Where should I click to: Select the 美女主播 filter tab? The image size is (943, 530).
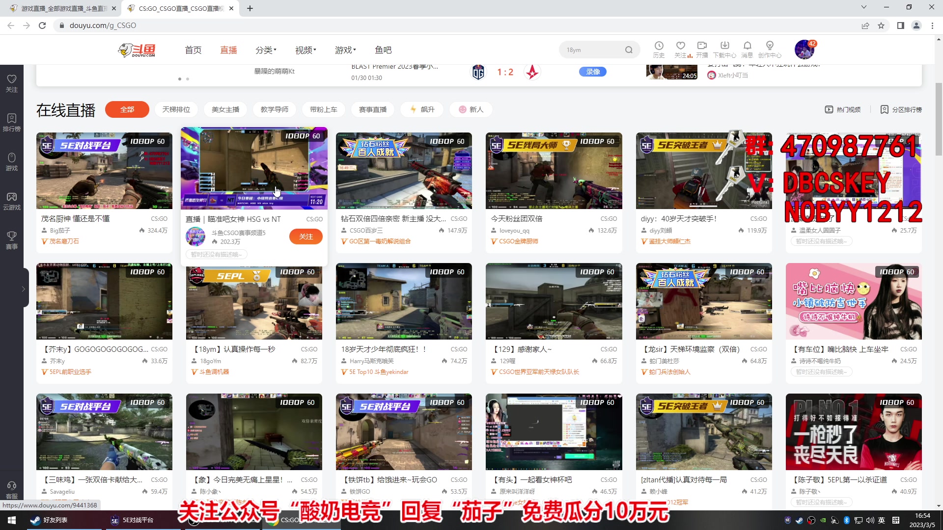click(x=225, y=109)
